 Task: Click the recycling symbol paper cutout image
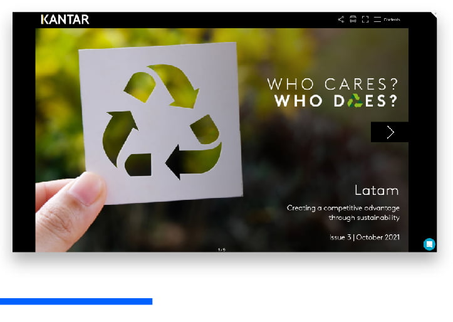pos(160,123)
